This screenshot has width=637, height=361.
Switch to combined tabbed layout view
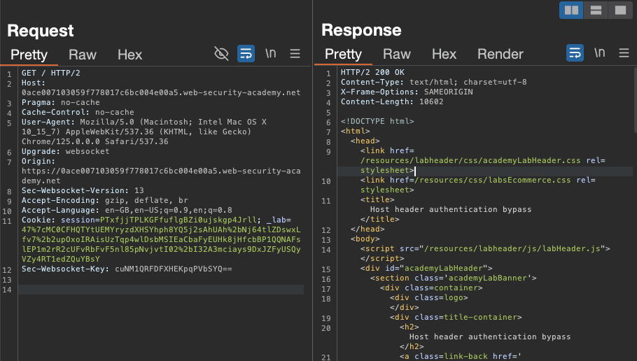[x=619, y=10]
